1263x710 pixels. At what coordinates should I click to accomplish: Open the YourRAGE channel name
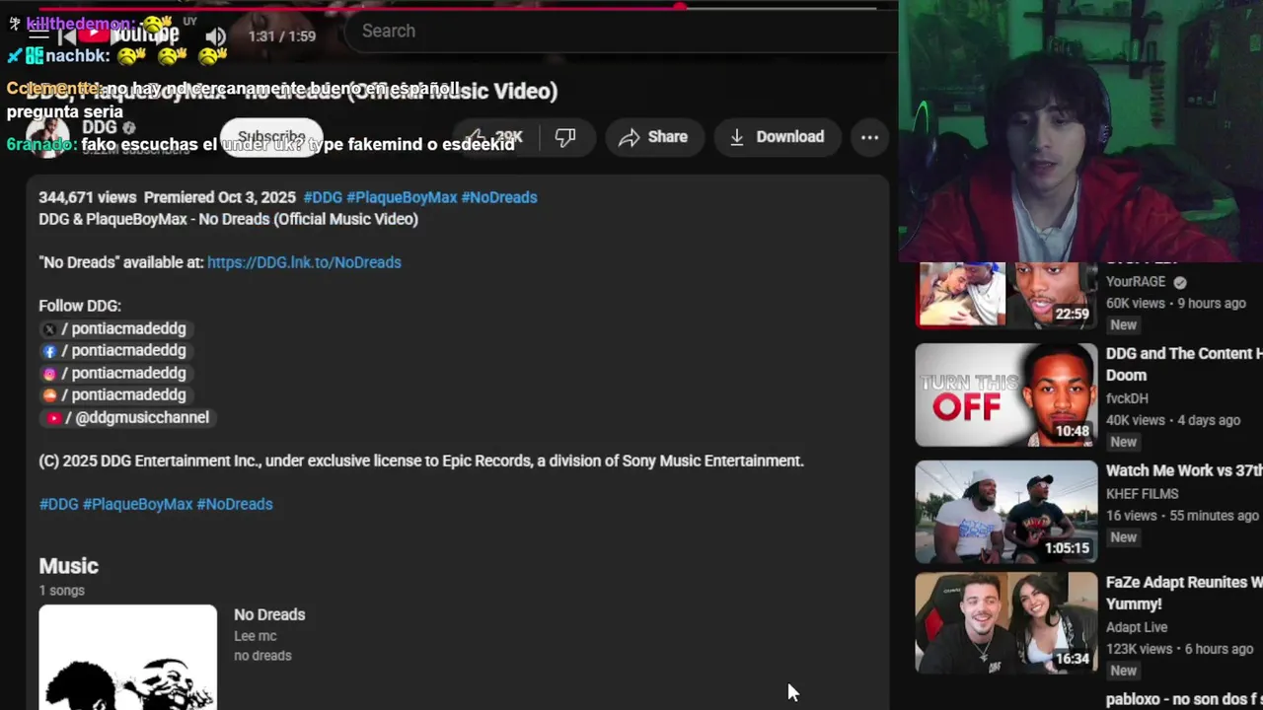pyautogui.click(x=1136, y=282)
